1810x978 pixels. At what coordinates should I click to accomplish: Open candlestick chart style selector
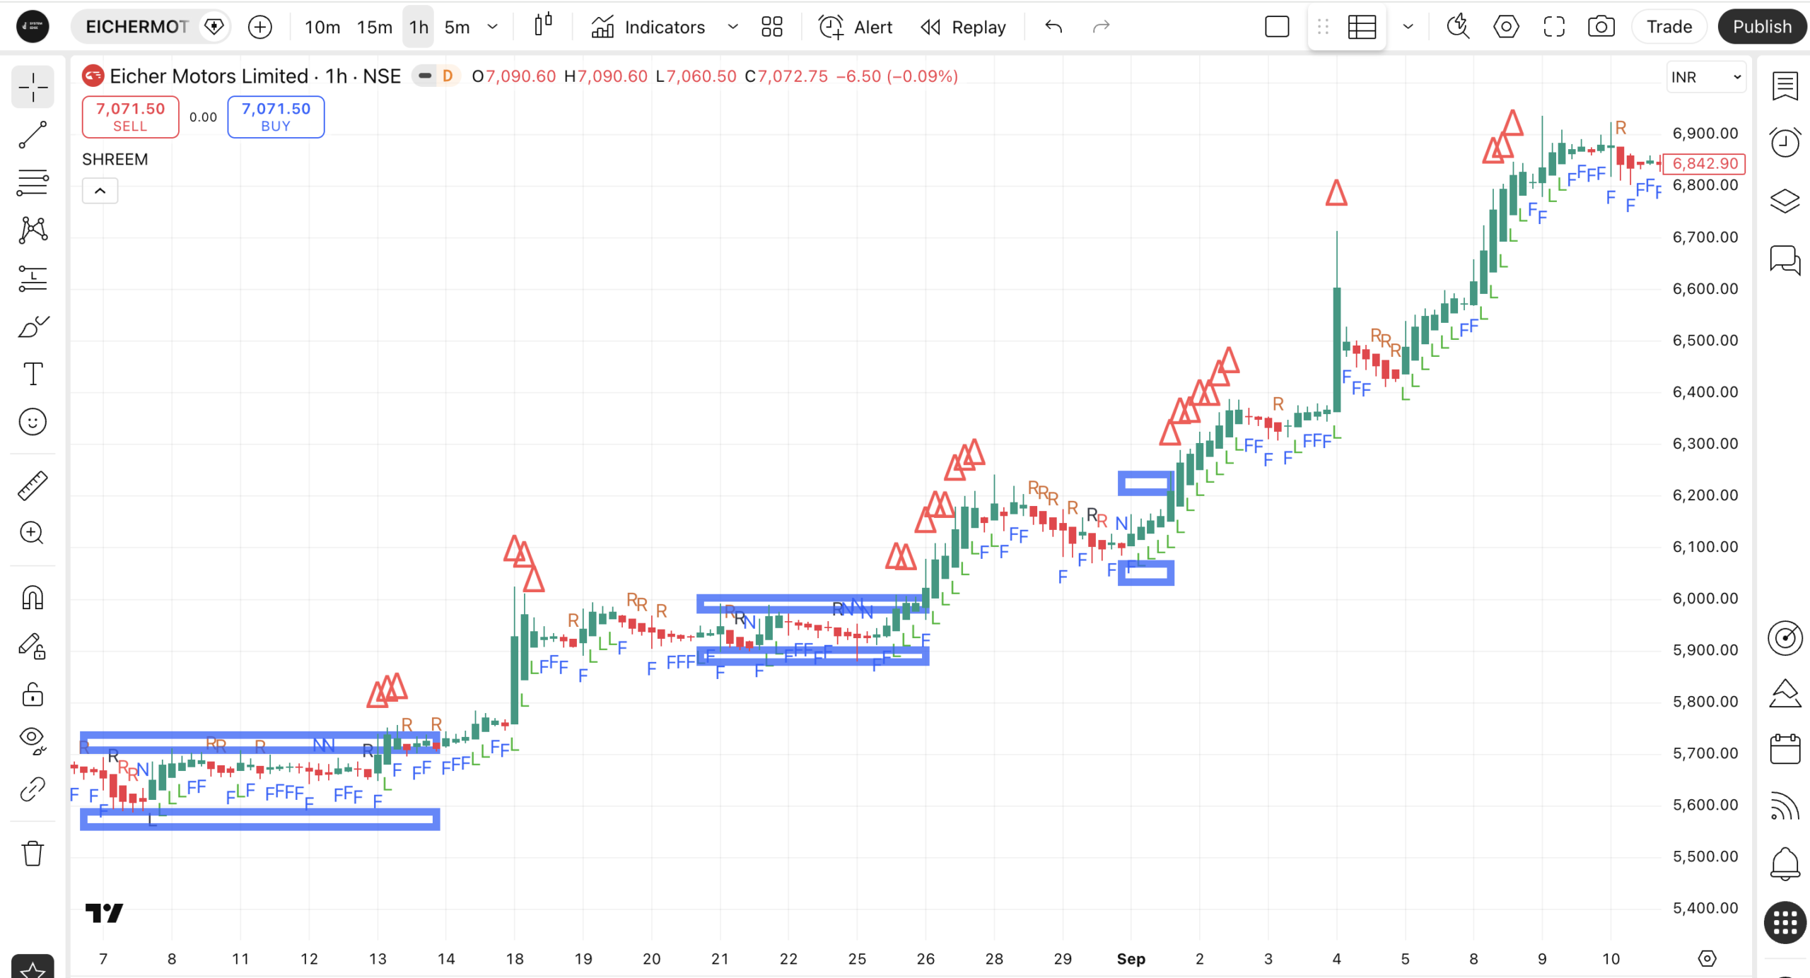(543, 25)
